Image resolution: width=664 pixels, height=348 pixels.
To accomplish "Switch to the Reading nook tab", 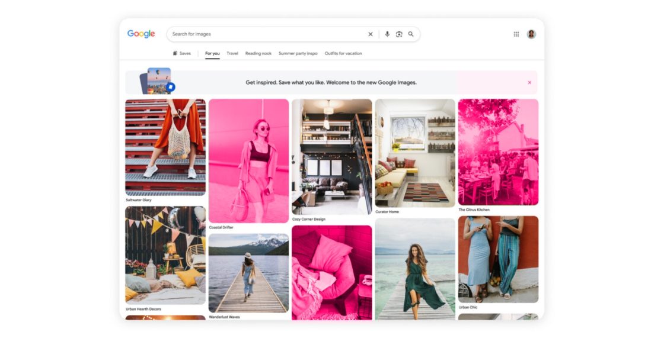I will click(x=258, y=53).
